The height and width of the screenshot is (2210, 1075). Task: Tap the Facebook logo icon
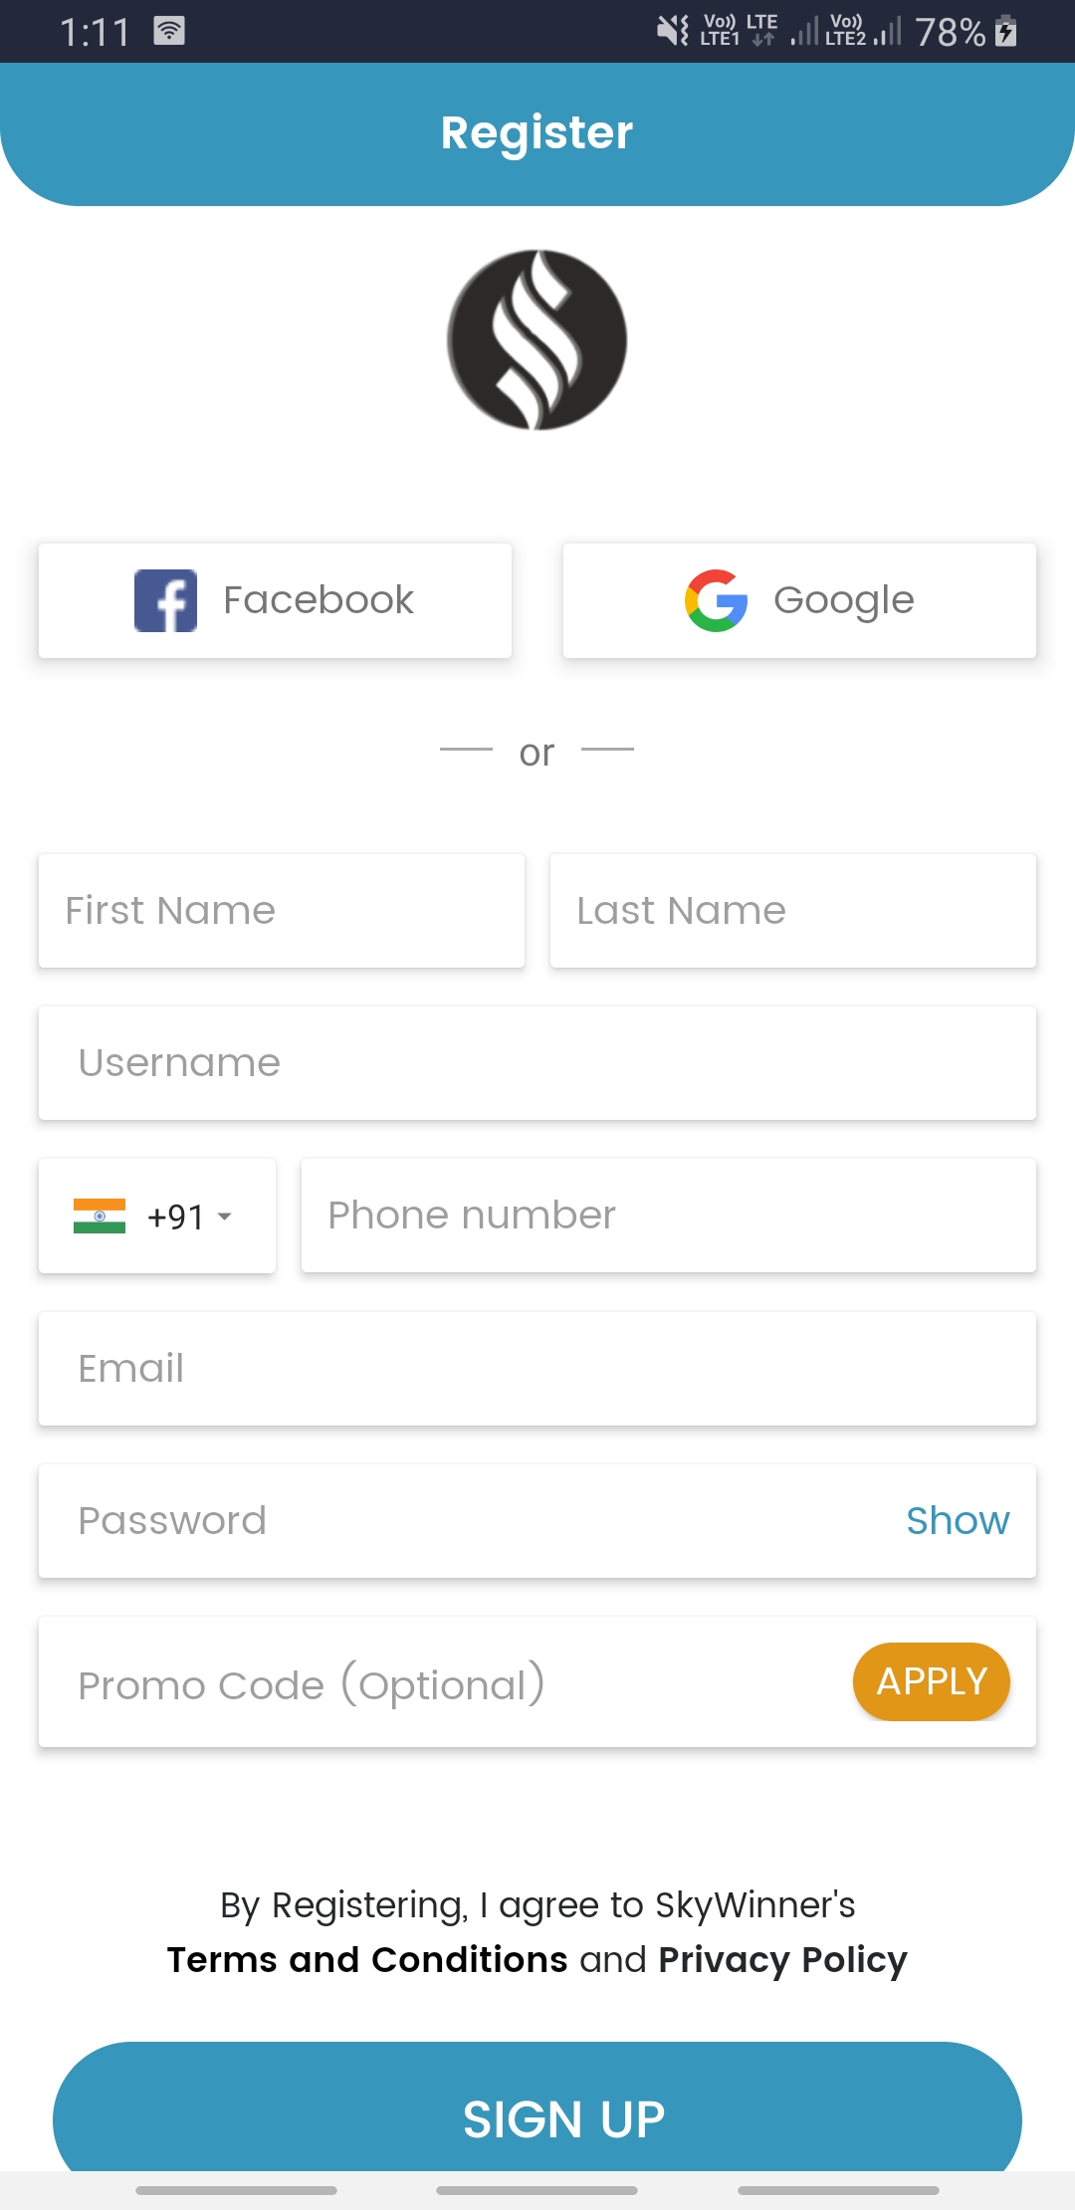(165, 600)
